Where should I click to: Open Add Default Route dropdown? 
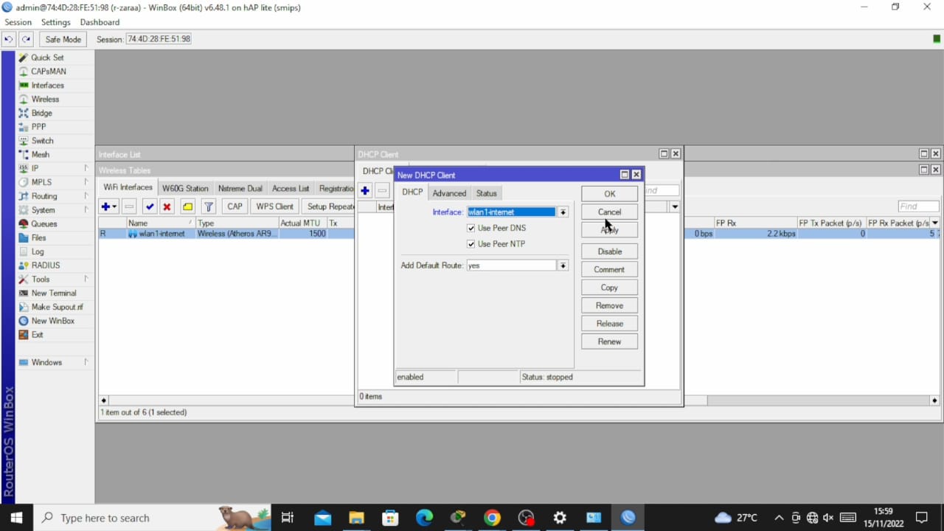pos(563,265)
